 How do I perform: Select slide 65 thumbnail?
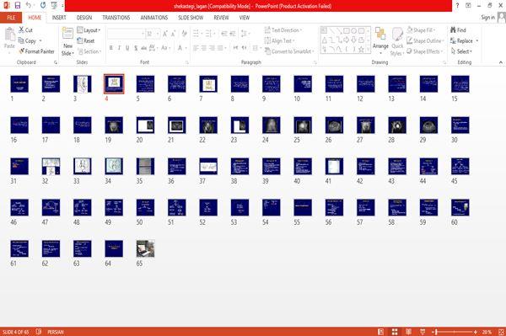coord(145,248)
